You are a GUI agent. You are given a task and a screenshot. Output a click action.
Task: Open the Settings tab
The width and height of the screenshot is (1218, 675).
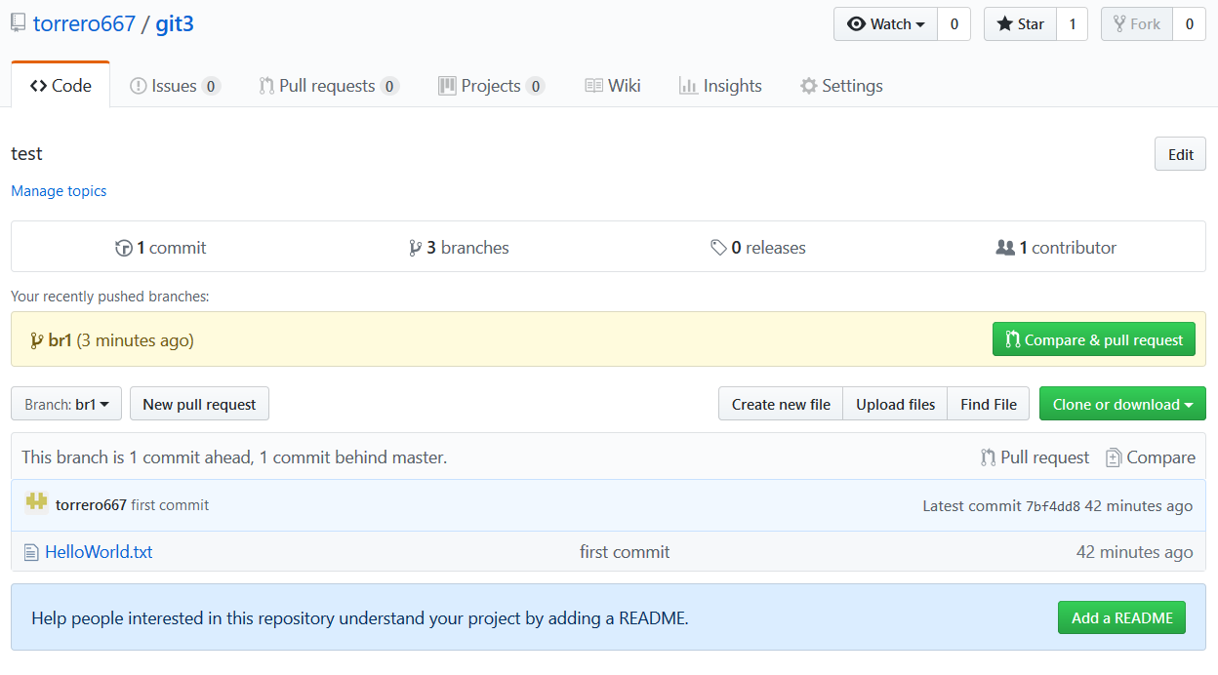[x=841, y=86]
